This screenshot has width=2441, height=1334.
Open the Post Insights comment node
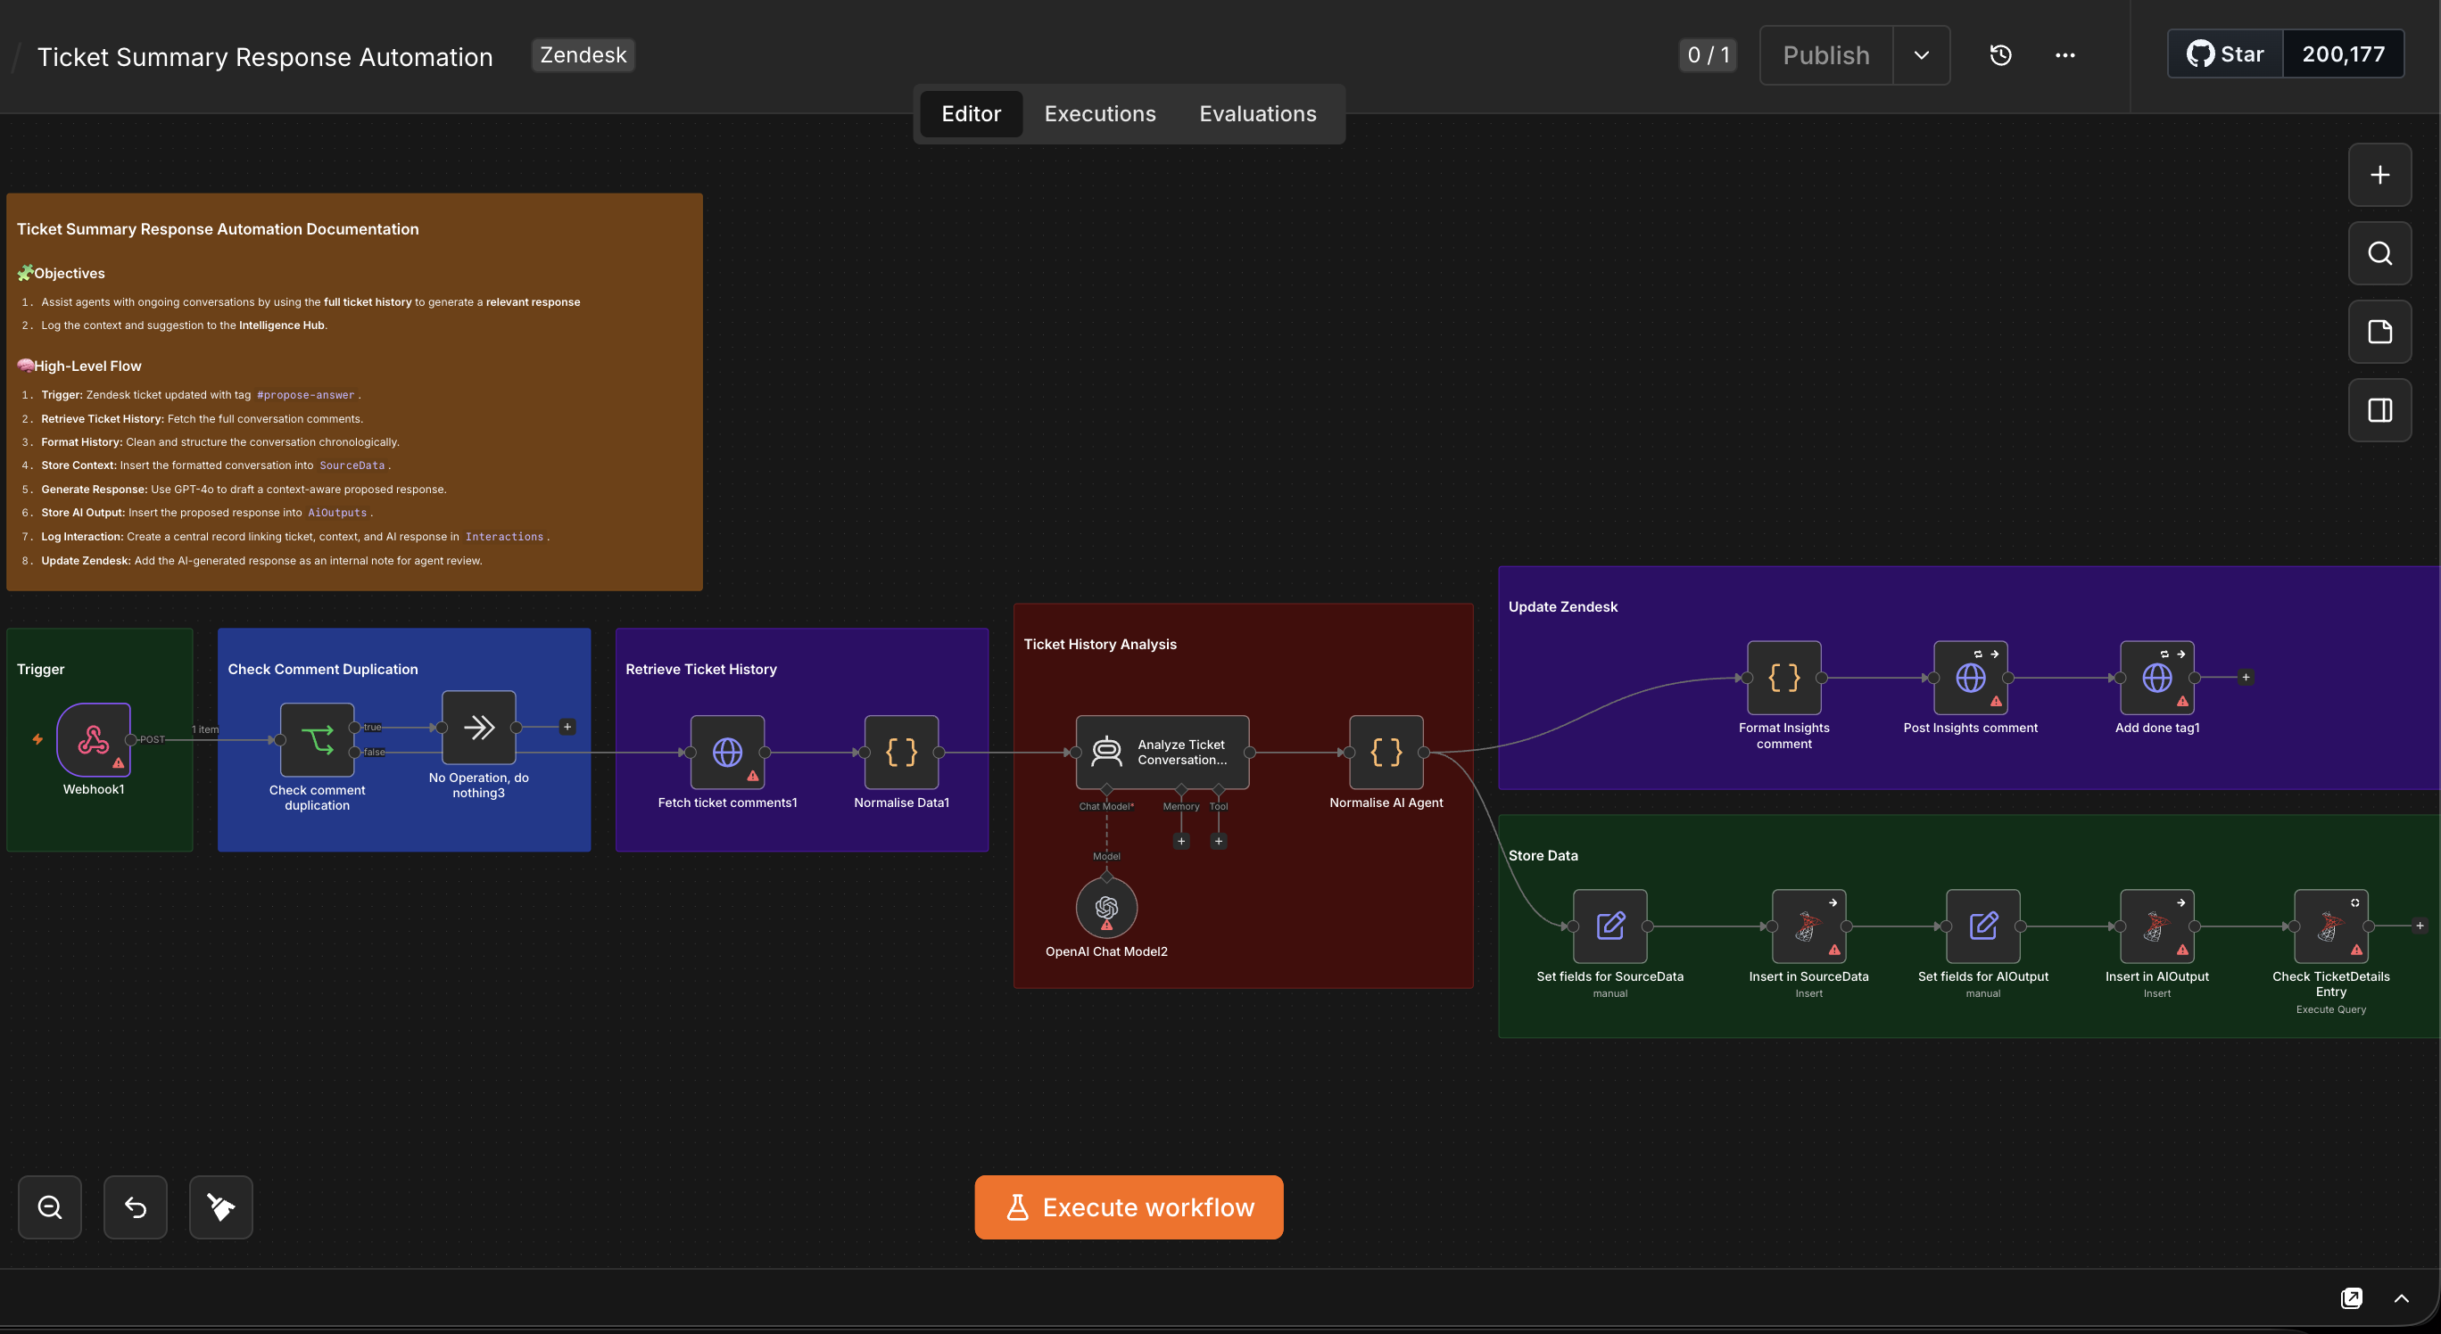[1970, 678]
